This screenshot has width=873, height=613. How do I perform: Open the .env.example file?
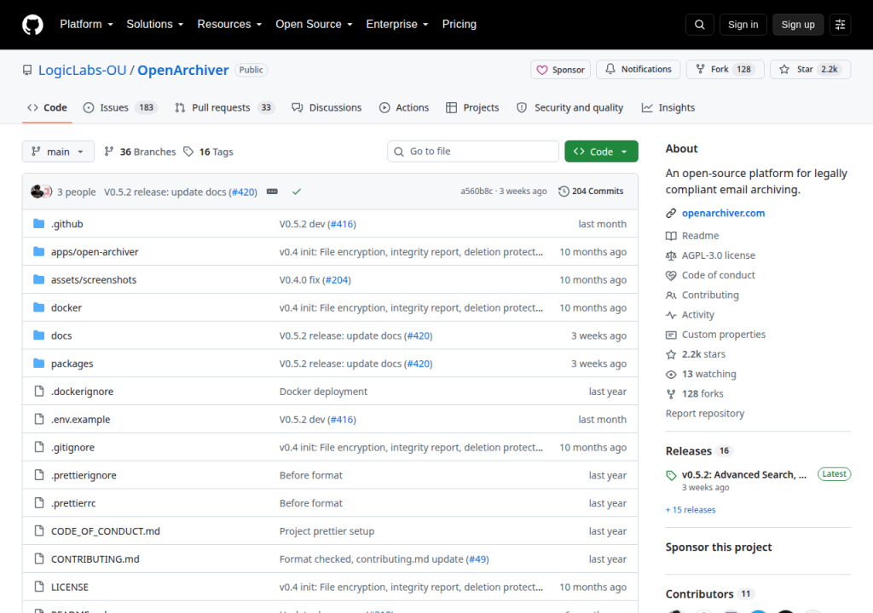(x=81, y=420)
